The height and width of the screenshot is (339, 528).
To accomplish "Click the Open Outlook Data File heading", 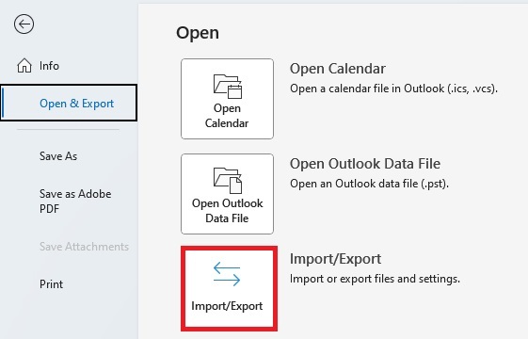I will (x=365, y=164).
